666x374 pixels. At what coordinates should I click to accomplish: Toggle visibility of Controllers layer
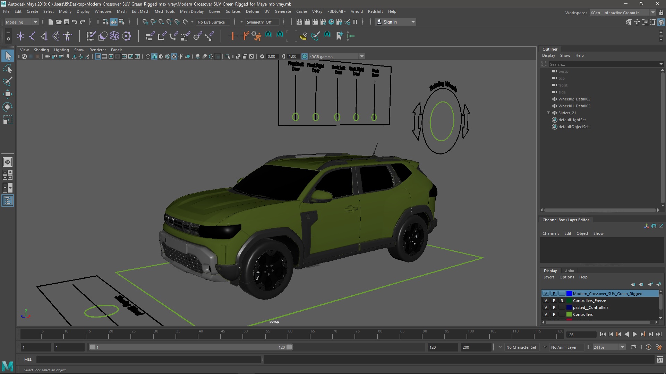pos(545,314)
